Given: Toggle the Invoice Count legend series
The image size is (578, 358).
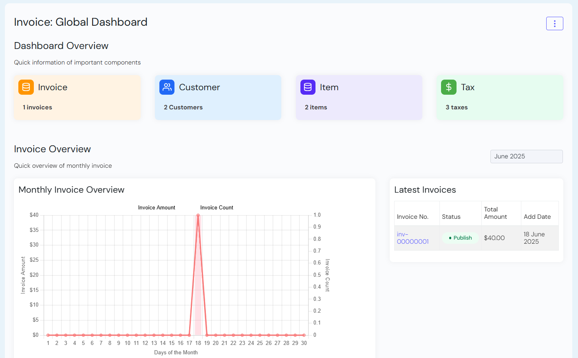Looking at the screenshot, I should pos(216,208).
